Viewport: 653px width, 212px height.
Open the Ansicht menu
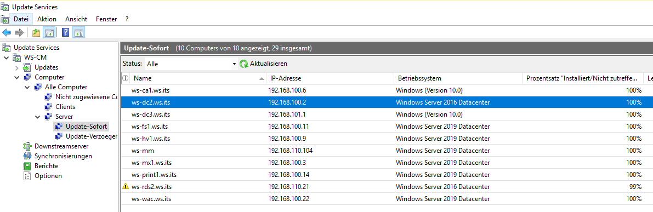tap(76, 19)
